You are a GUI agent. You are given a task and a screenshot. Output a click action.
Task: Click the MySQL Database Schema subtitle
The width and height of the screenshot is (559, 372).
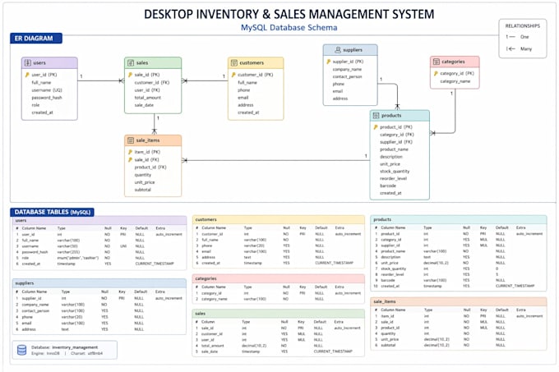point(289,27)
